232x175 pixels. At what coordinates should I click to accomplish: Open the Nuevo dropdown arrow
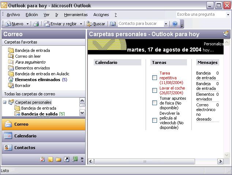pos(27,24)
